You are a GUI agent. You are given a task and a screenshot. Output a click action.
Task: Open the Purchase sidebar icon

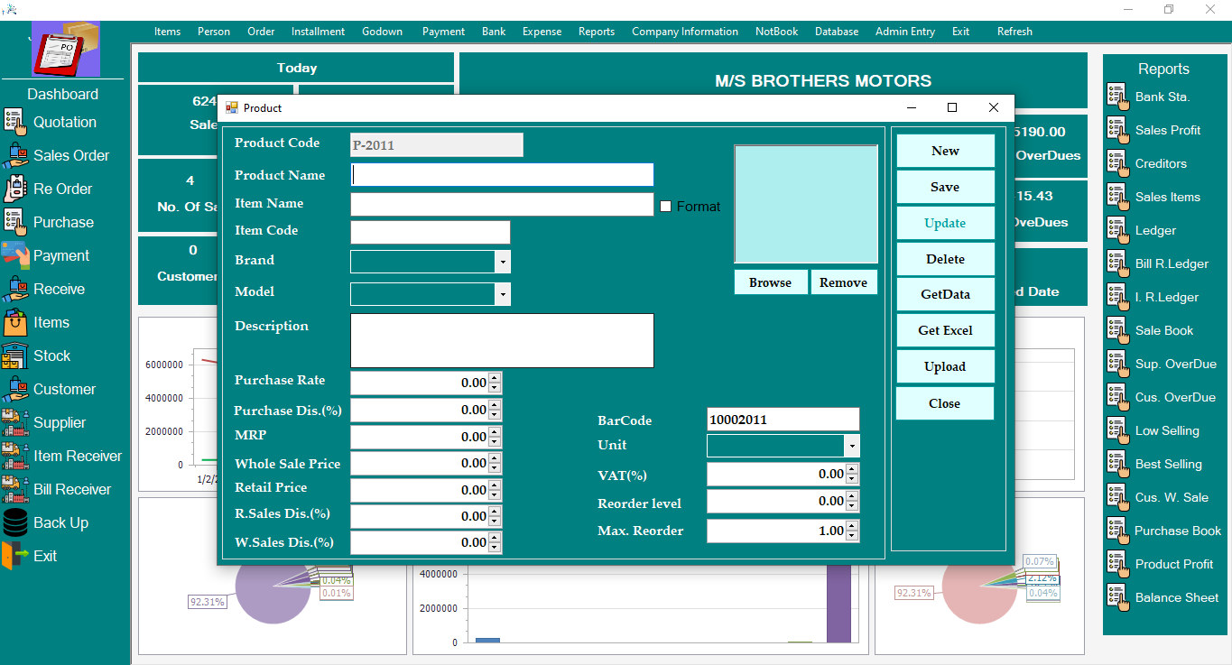point(15,222)
